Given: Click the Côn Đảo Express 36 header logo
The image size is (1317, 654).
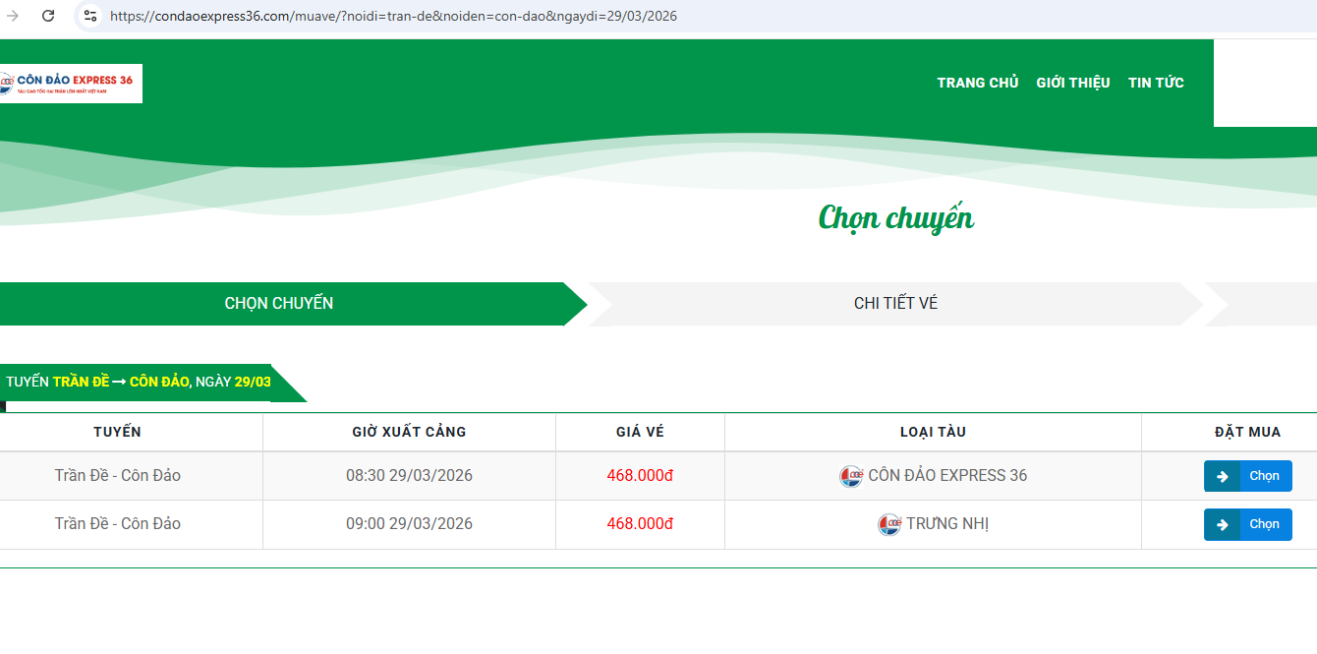Looking at the screenshot, I should [71, 84].
